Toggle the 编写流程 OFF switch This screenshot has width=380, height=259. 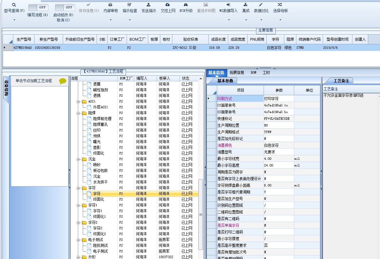tap(38, 7)
